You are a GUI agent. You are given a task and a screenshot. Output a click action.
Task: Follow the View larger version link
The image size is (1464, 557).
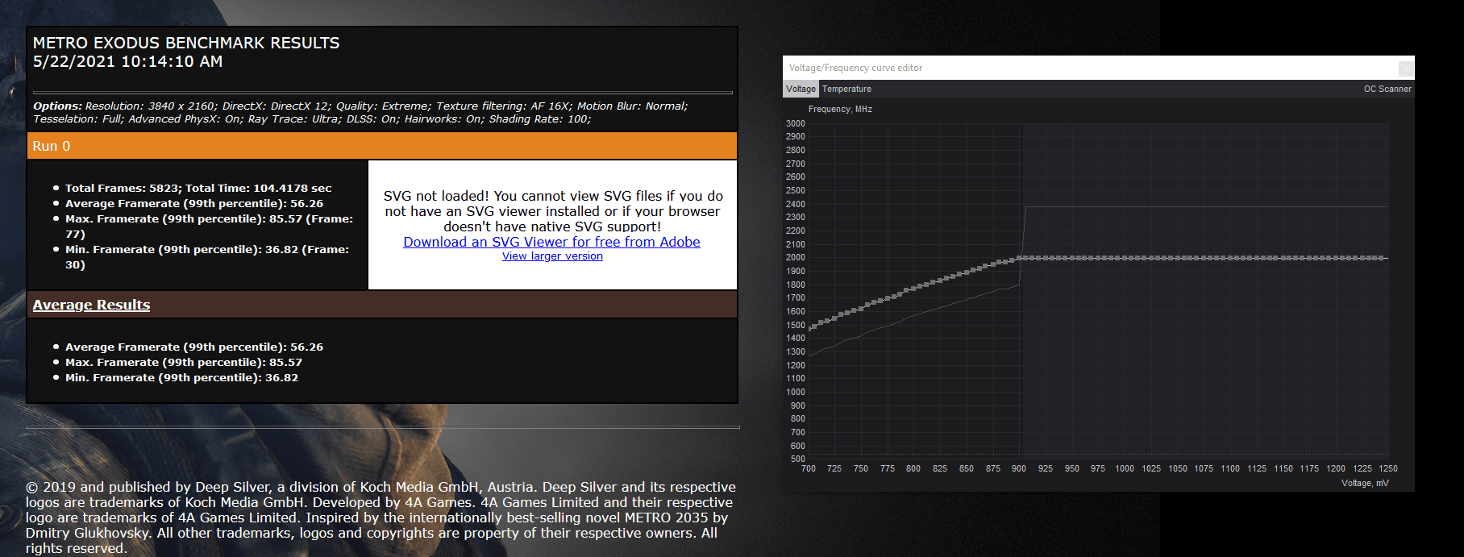point(552,256)
